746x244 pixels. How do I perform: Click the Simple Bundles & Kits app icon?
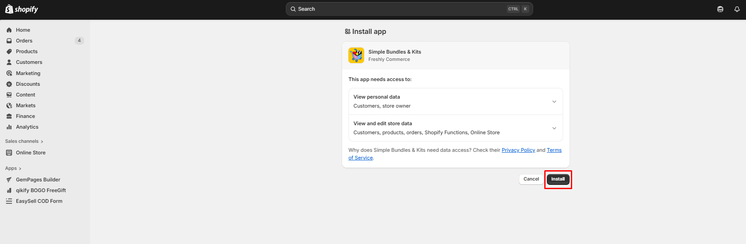coord(356,55)
